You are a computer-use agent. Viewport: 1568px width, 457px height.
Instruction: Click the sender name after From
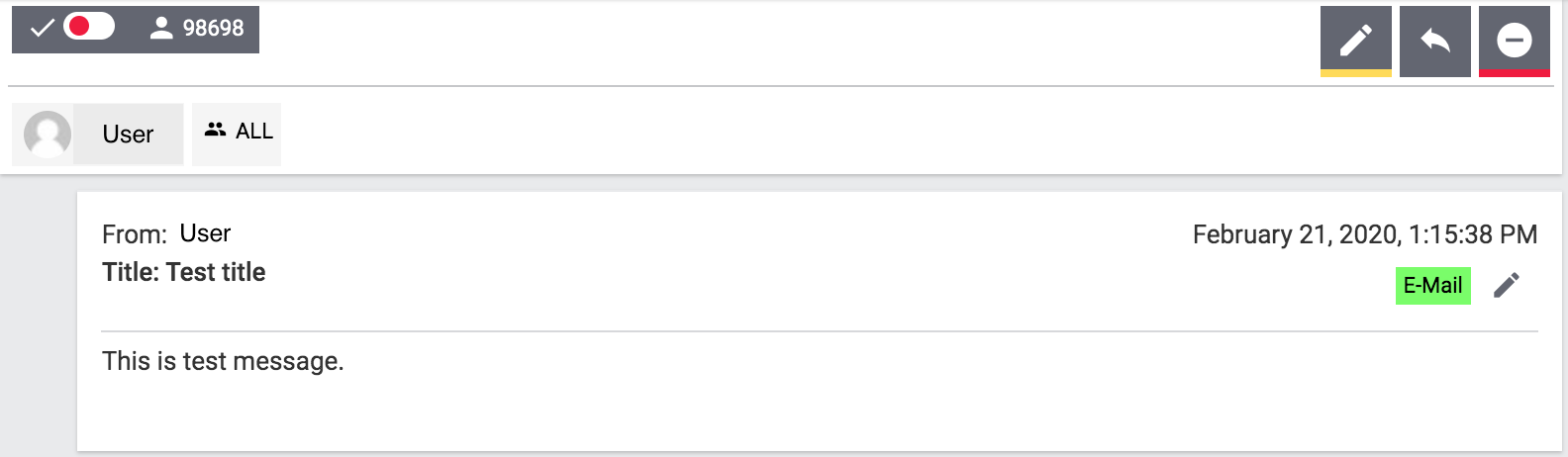click(x=205, y=233)
